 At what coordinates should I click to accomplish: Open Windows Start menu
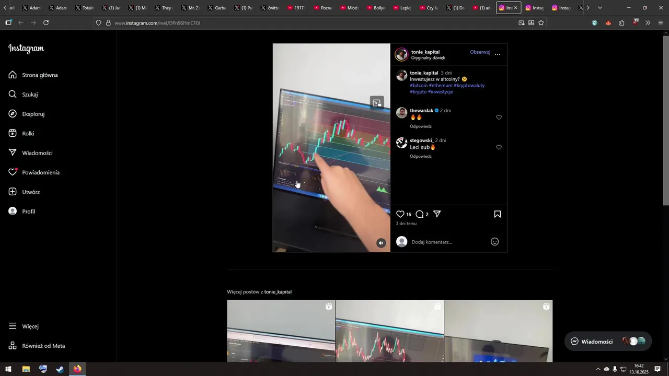click(x=8, y=369)
